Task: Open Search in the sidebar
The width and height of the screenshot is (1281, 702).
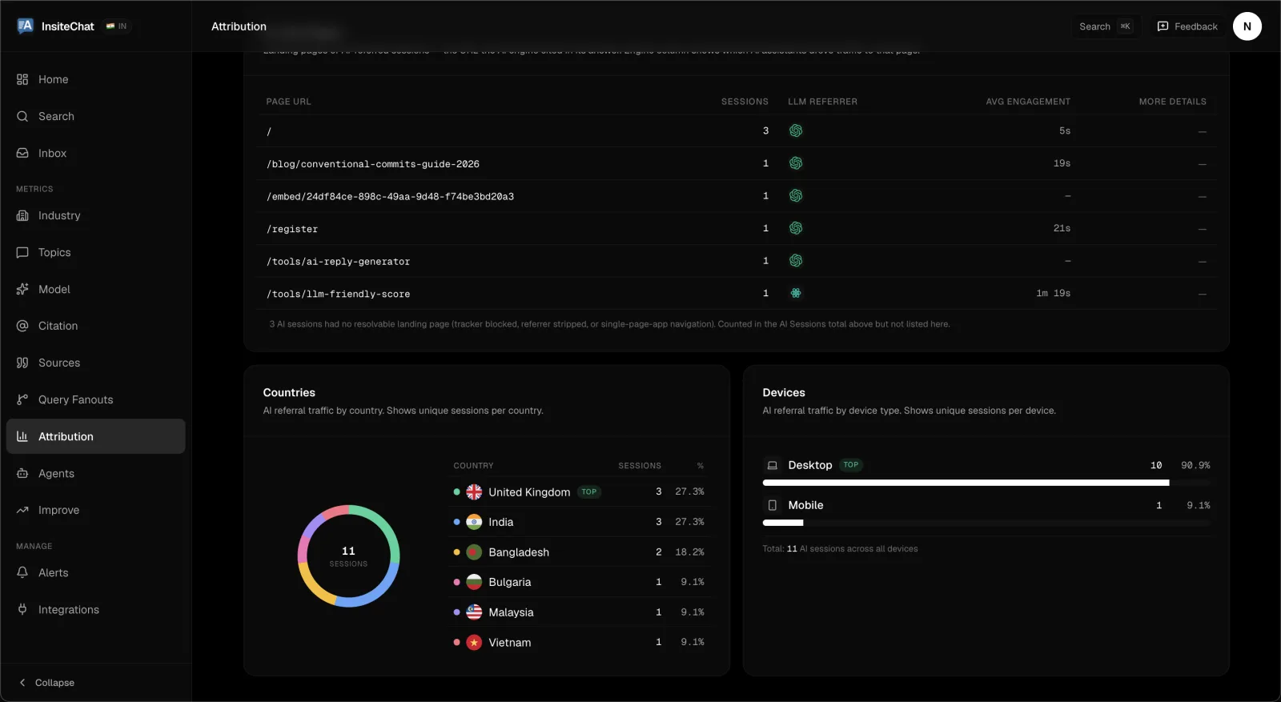Action: pyautogui.click(x=95, y=116)
